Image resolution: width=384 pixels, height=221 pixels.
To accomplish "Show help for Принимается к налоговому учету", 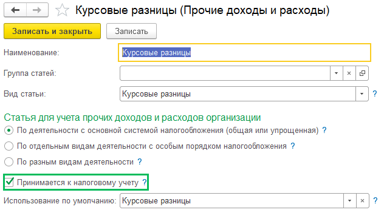I will pyautogui.click(x=145, y=182).
